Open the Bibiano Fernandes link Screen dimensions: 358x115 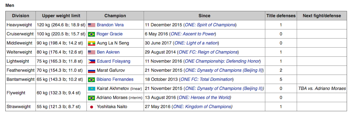115,80
